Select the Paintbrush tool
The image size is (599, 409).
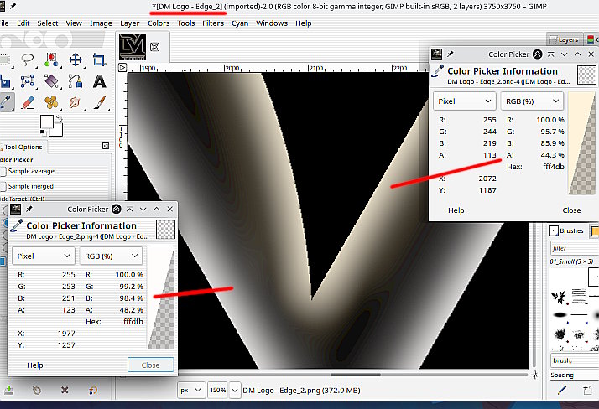(99, 102)
